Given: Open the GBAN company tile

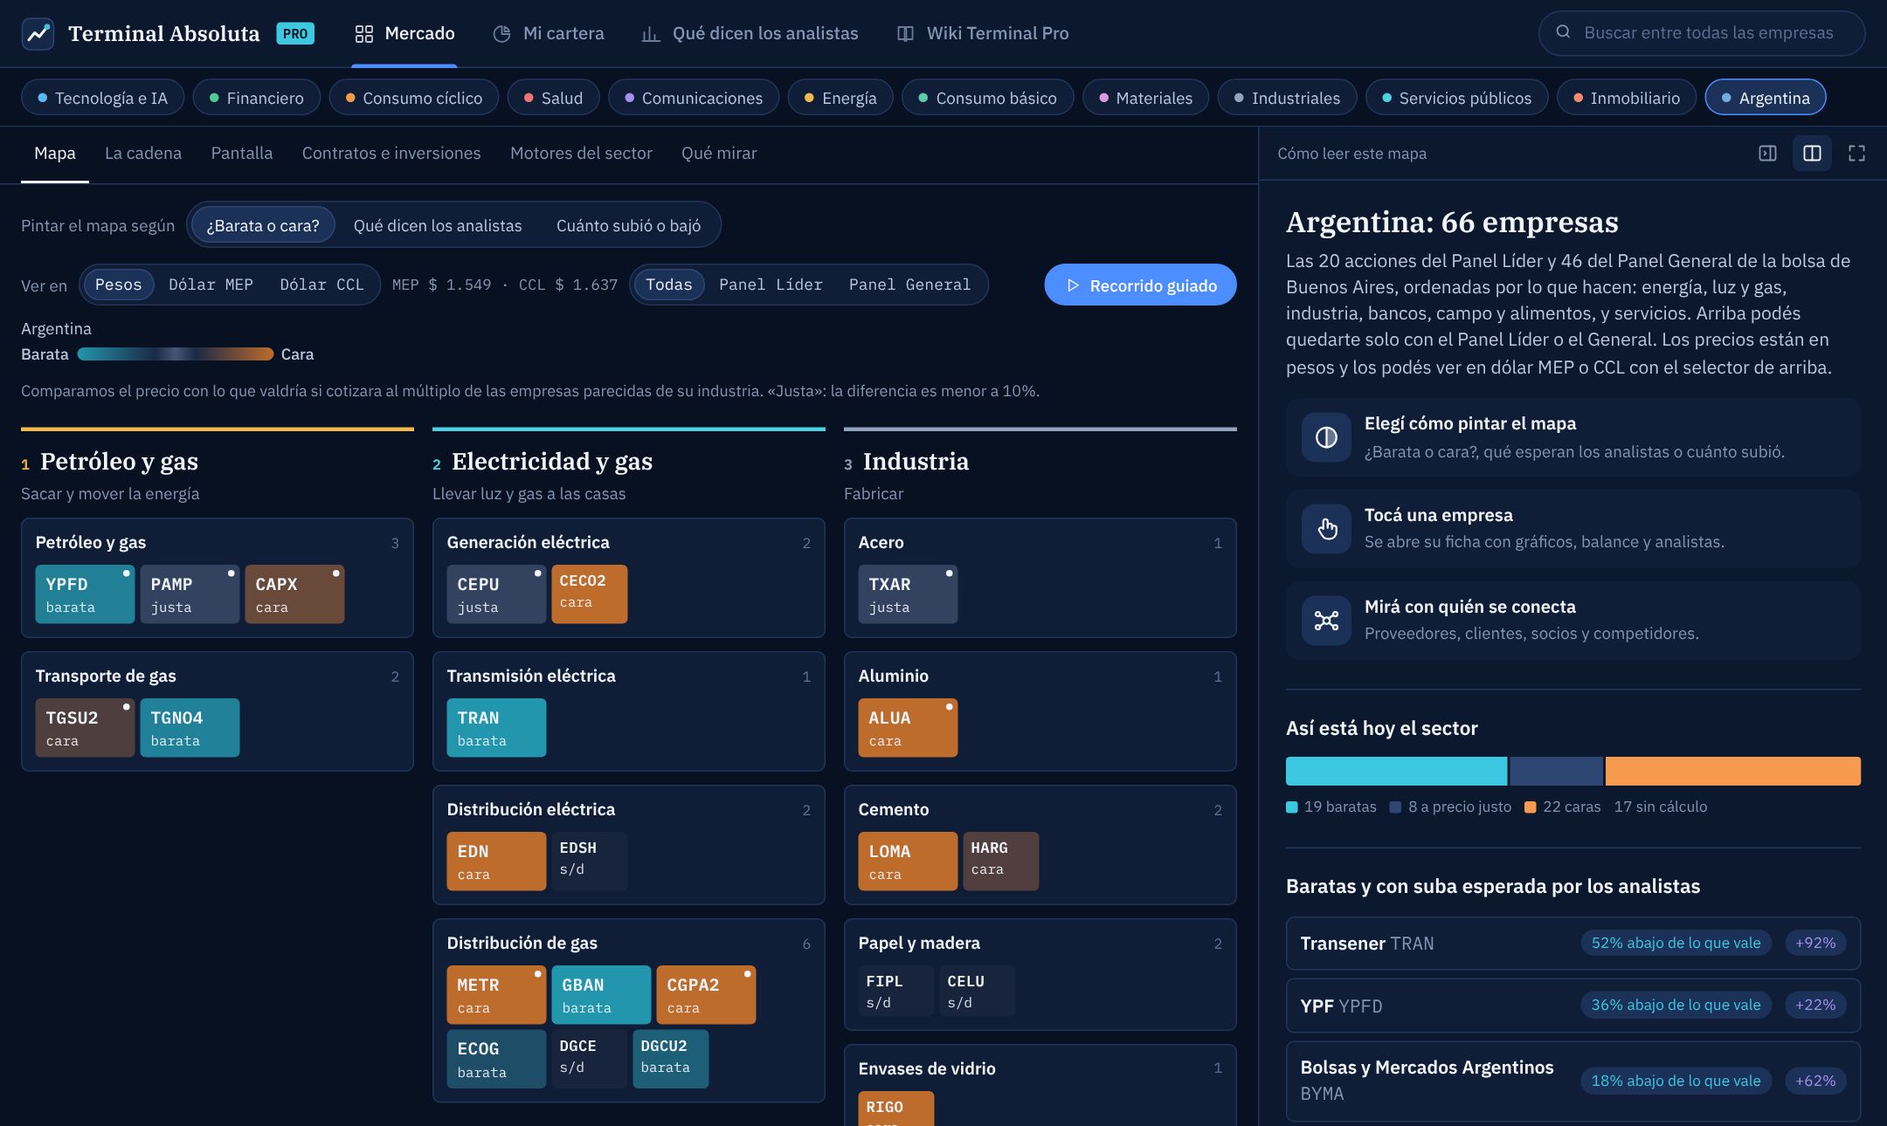Looking at the screenshot, I should 601,994.
